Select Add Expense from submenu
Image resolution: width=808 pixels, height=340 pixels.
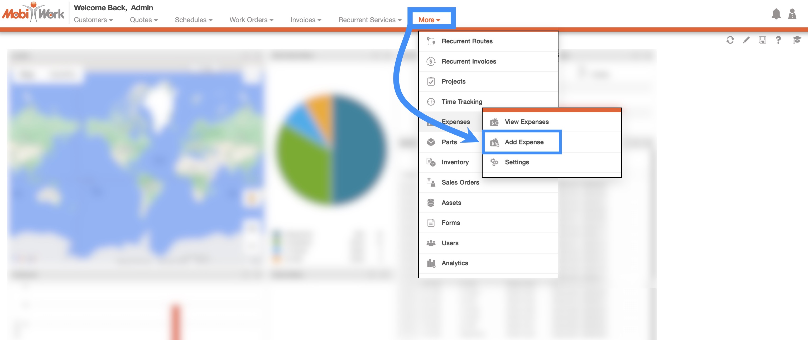point(524,142)
